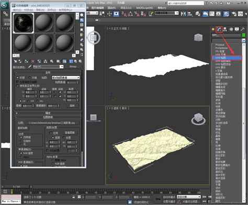Toggle material sample Backlight icon

pyautogui.click(x=82, y=20)
